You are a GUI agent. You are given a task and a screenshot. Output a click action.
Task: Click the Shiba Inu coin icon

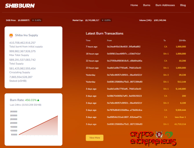11,35
